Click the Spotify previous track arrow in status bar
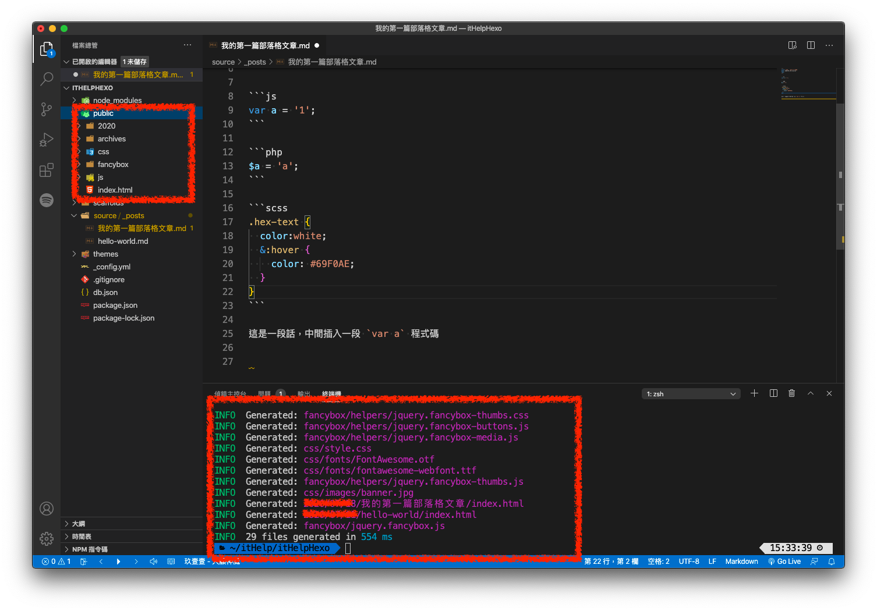877x611 pixels. [x=101, y=562]
